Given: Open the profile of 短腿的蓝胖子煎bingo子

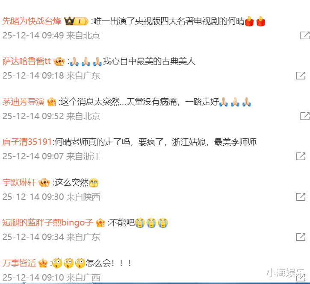Looking at the screenshot, I should point(47,223).
